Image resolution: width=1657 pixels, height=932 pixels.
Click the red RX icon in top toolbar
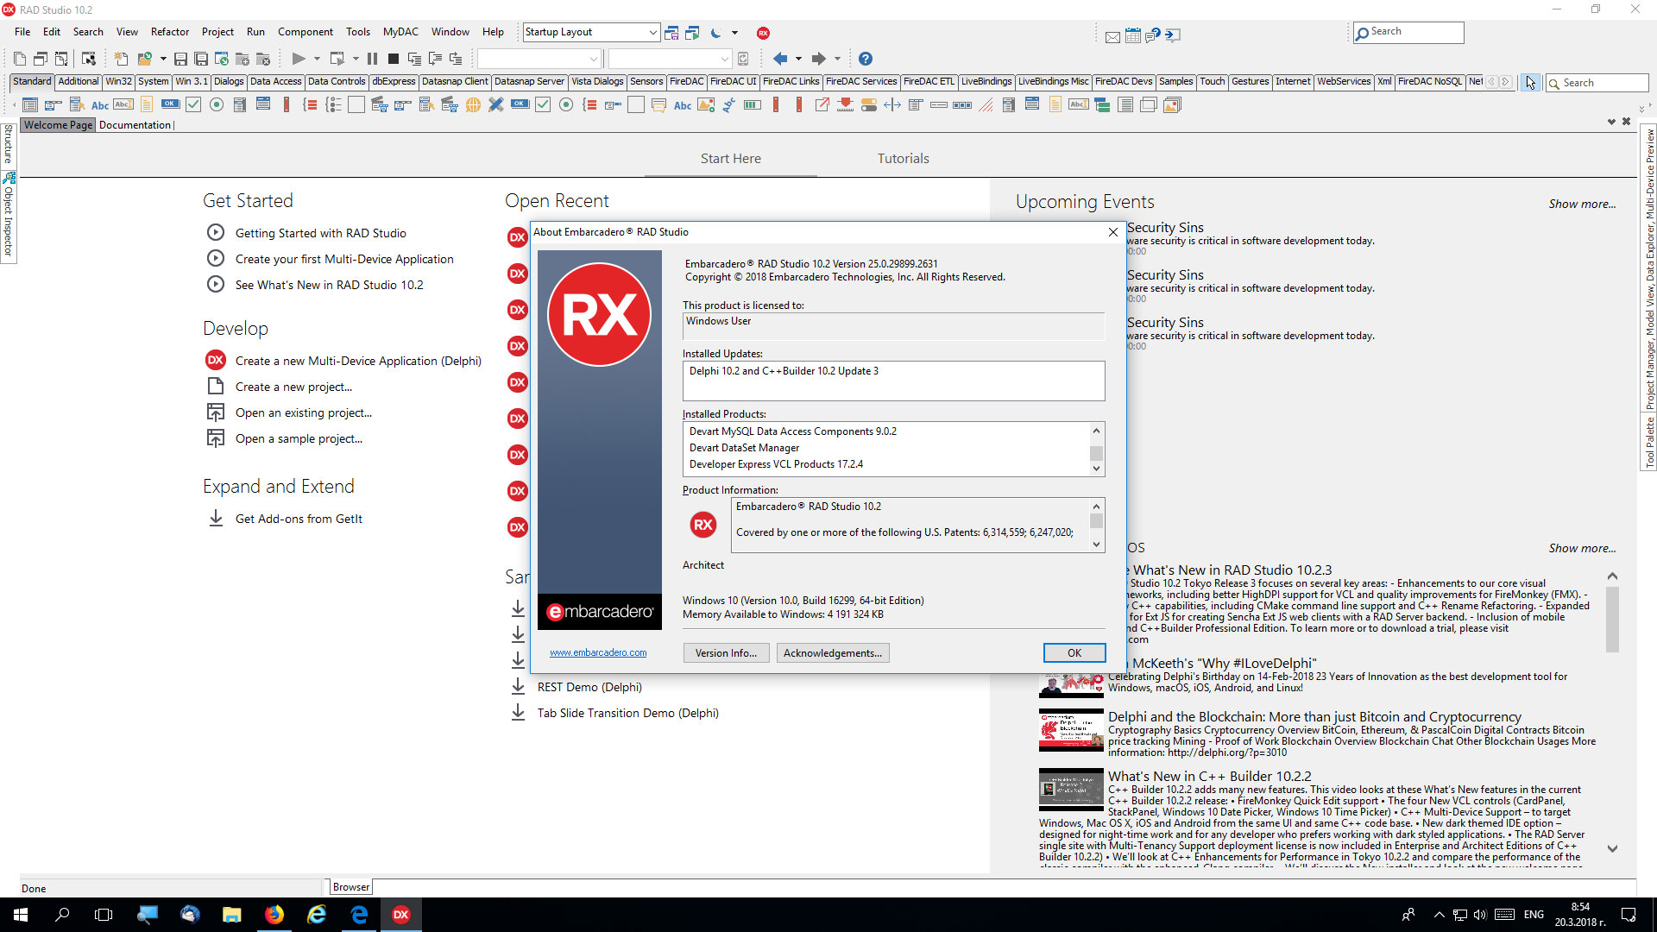(x=763, y=33)
